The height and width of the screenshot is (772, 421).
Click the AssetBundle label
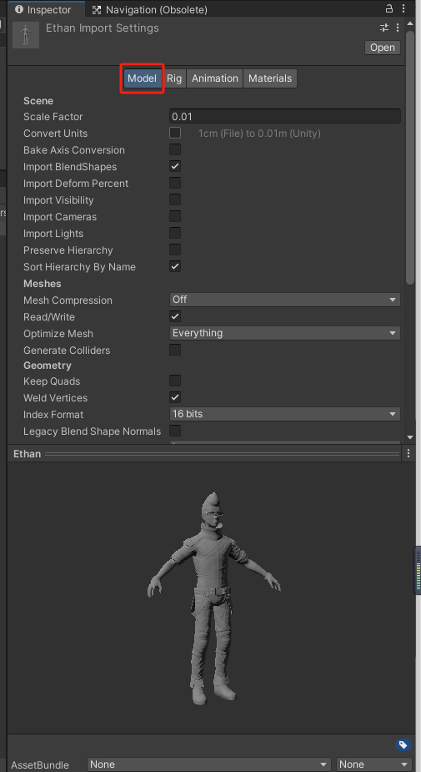click(40, 765)
